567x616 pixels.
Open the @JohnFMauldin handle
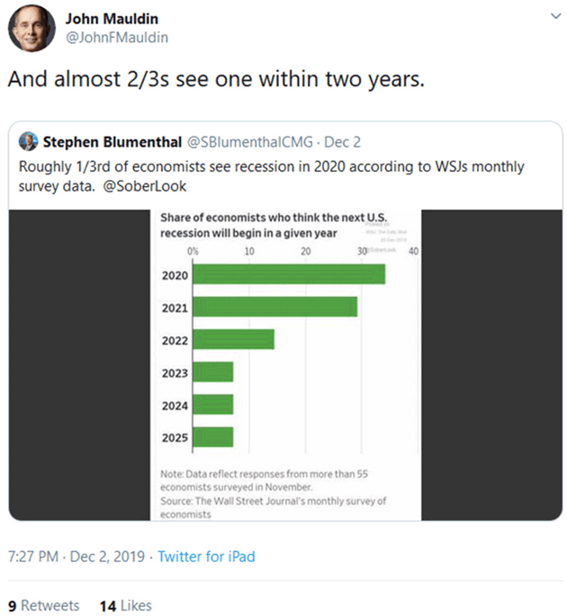117,38
